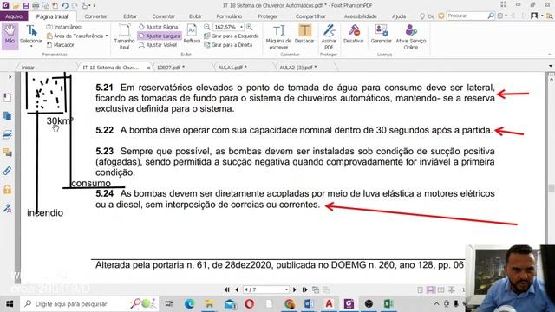The image size is (555, 312).
Task: Zoom in with the plus magnifier
Action: click(250, 27)
